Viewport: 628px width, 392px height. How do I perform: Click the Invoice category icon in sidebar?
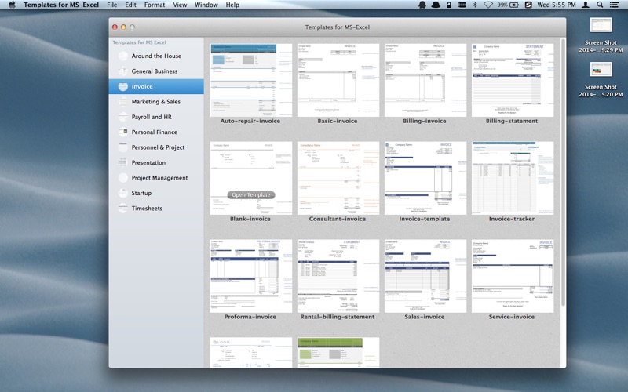pos(123,86)
